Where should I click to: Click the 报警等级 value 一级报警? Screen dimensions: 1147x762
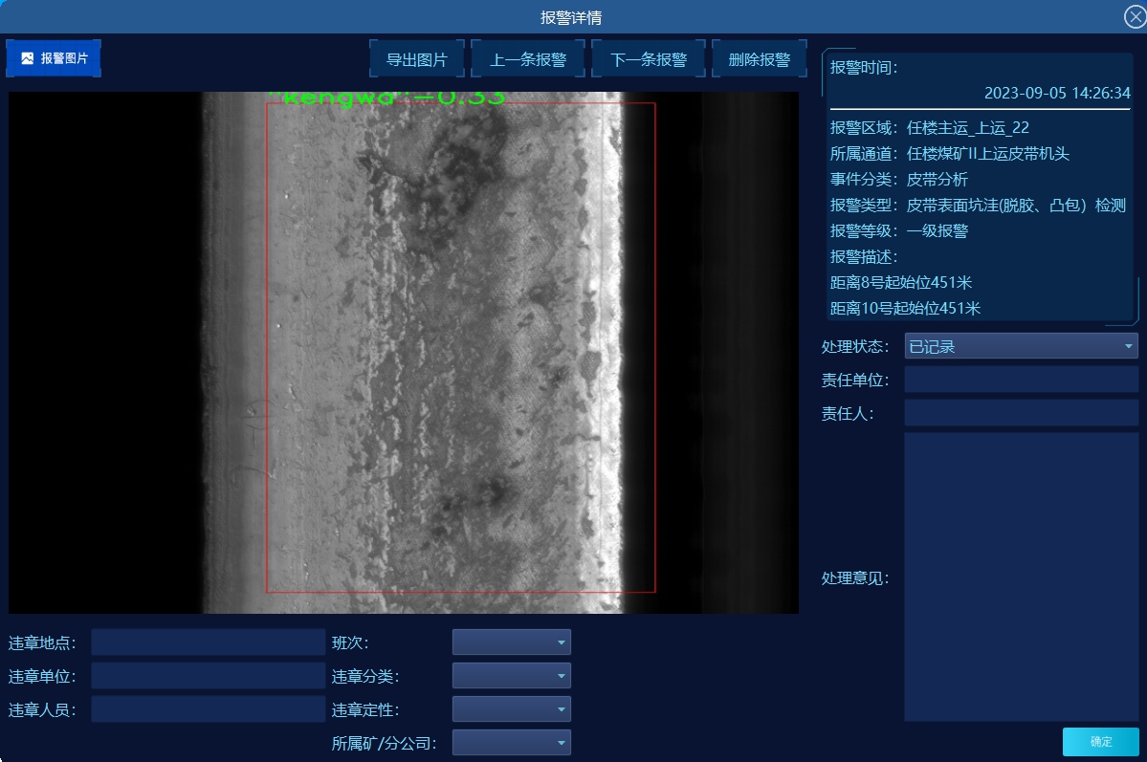(937, 231)
